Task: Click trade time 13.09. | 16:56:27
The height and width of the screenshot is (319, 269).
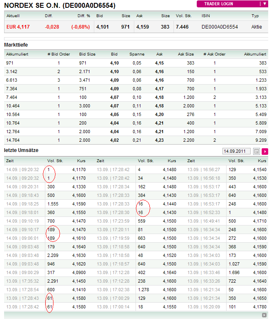Action: pyautogui.click(x=204, y=170)
